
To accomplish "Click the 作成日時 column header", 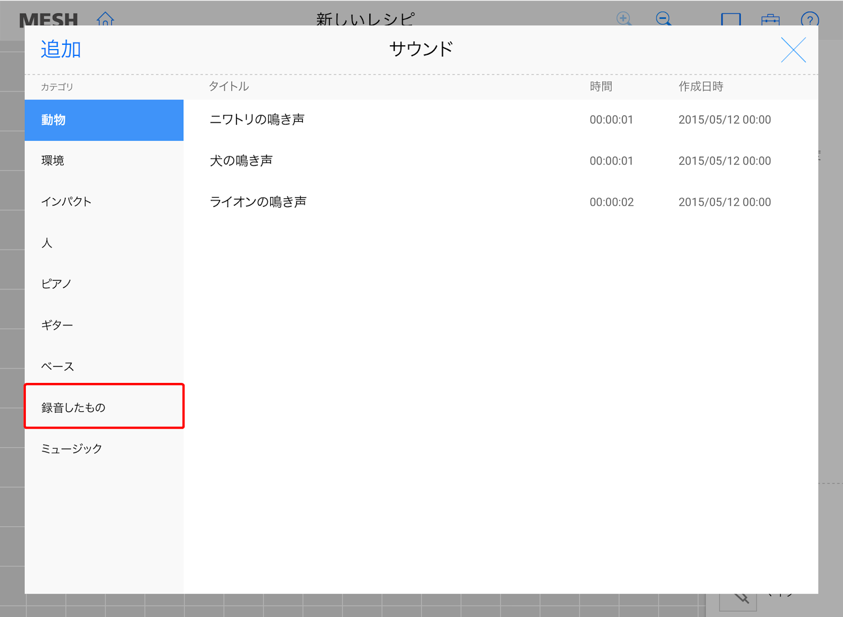I will point(701,86).
